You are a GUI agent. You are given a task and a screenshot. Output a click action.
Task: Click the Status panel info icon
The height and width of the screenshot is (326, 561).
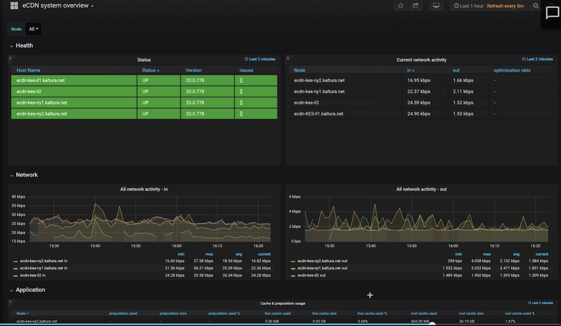[10, 58]
